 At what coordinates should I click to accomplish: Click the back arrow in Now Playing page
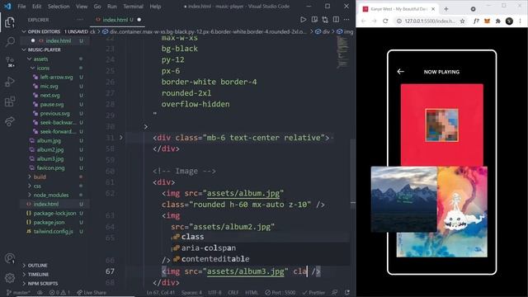(x=400, y=72)
